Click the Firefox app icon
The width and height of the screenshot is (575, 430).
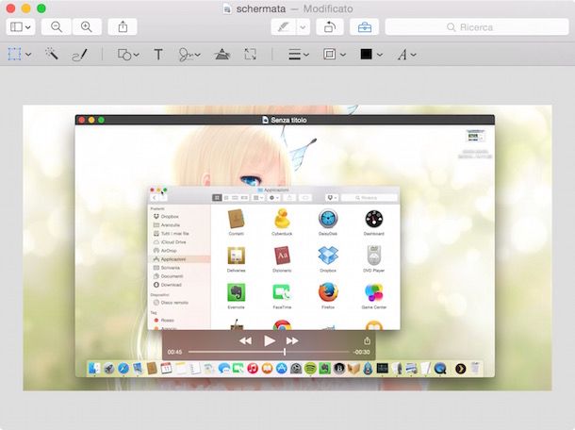coord(328,292)
